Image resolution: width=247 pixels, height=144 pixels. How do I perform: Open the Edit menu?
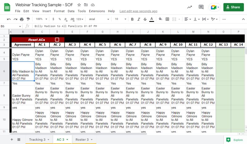[26, 11]
